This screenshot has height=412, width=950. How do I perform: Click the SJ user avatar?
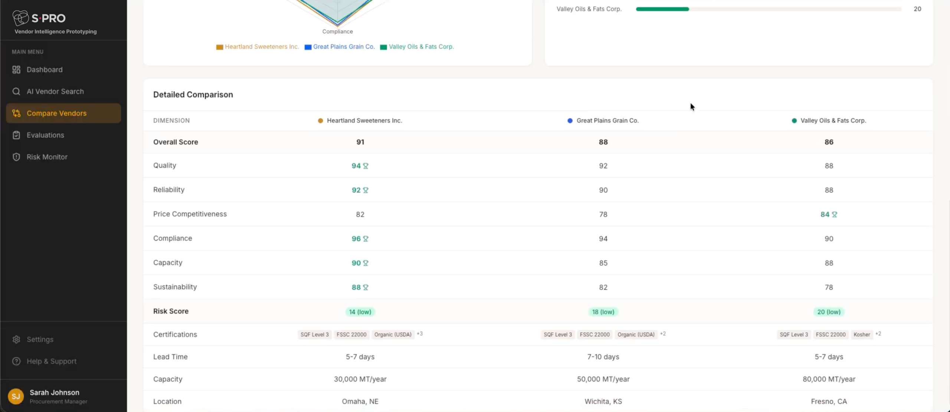pos(16,396)
